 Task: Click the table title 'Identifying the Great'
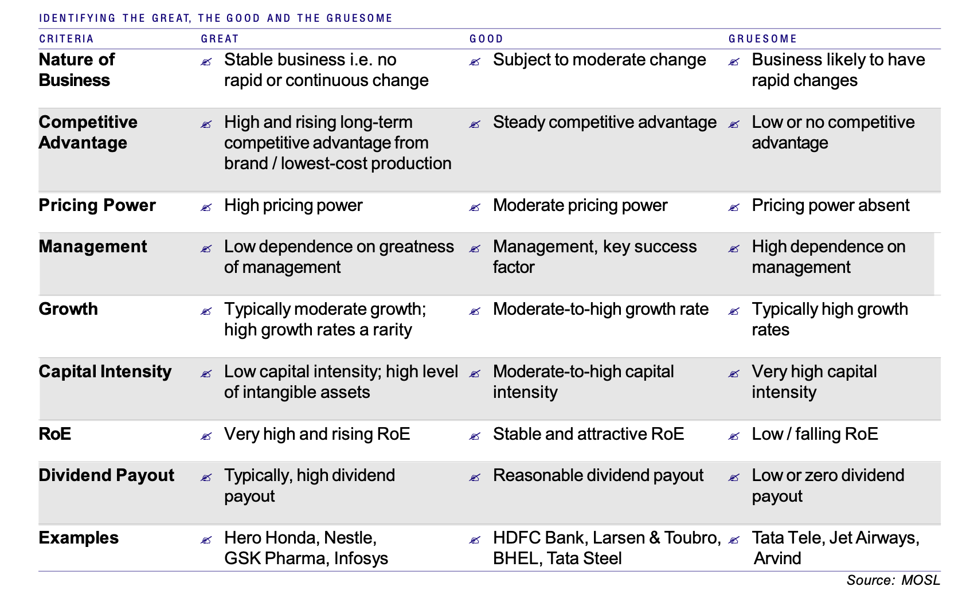tap(216, 18)
